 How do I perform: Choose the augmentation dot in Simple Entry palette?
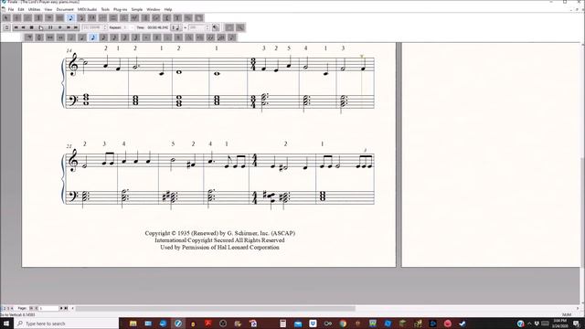tap(146, 37)
